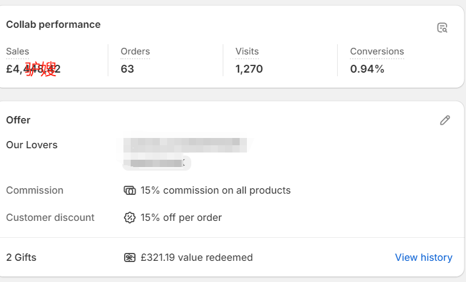Image resolution: width=466 pixels, height=282 pixels.
Task: Click the Our Lovers offer name
Action: (31, 145)
